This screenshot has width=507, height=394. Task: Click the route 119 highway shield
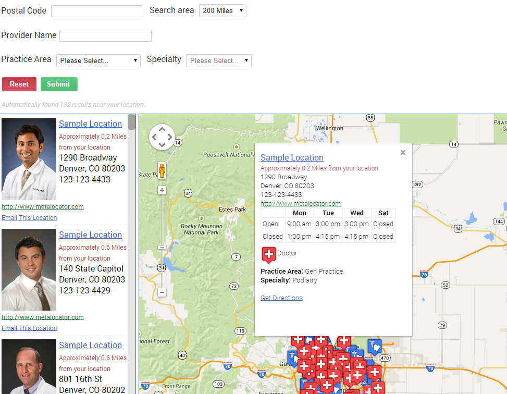point(240,330)
